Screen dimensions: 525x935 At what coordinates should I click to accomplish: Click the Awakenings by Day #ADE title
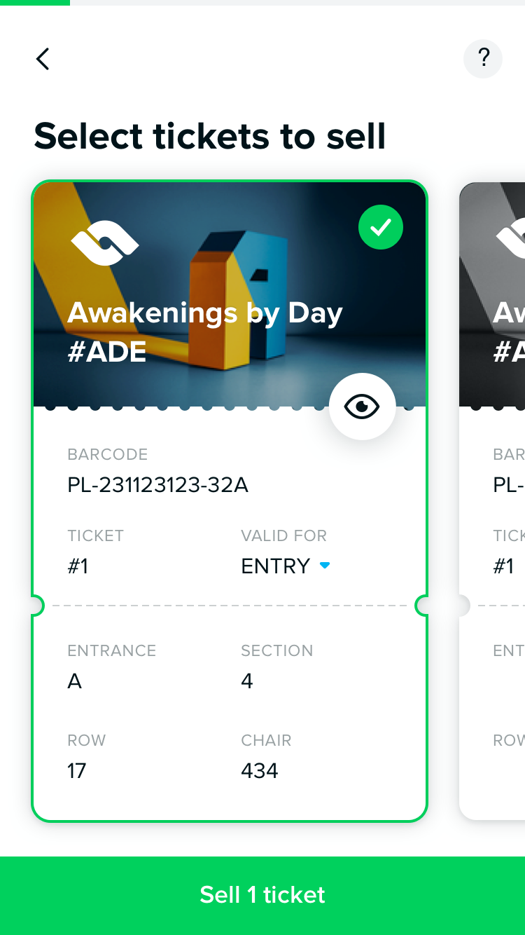tap(205, 332)
